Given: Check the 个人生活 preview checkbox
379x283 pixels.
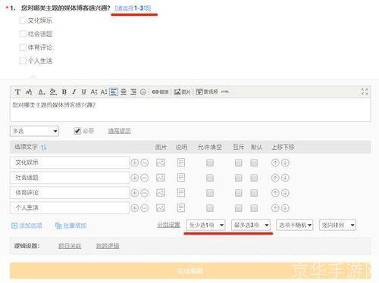Looking at the screenshot, I should pos(23,61).
